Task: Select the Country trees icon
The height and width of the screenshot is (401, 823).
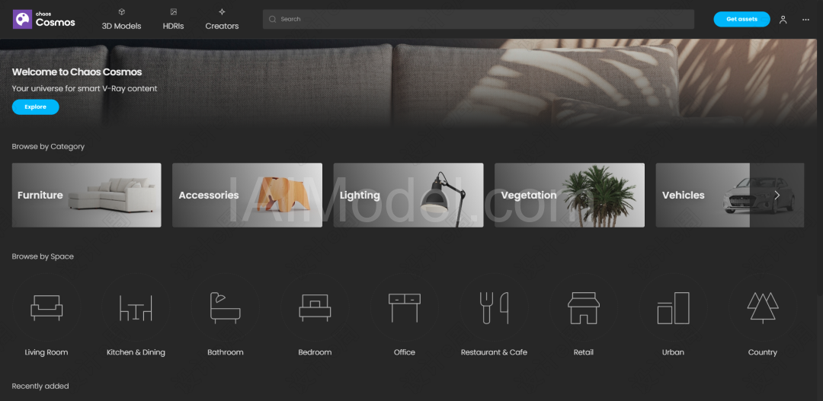Action: coord(763,307)
